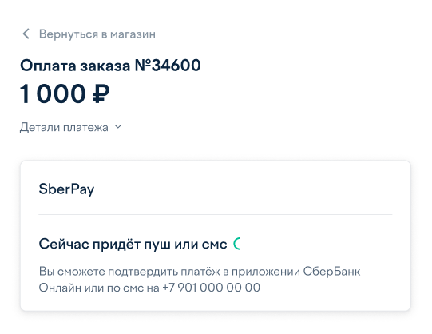This screenshot has width=432, height=334.
Task: Click the "Вы сможете подтвердить платёж" text
Action: (129, 272)
